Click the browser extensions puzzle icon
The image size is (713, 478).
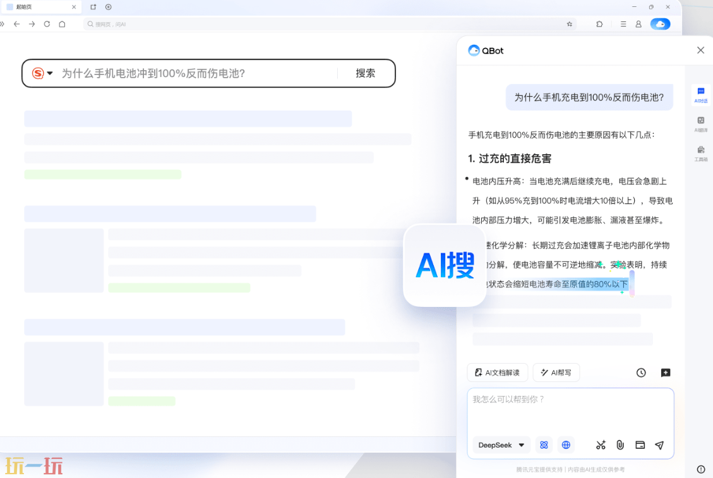599,24
